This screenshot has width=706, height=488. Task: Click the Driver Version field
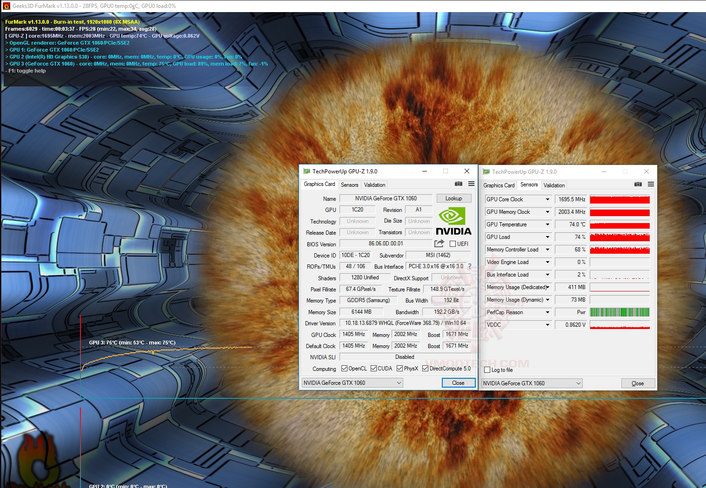pos(406,323)
